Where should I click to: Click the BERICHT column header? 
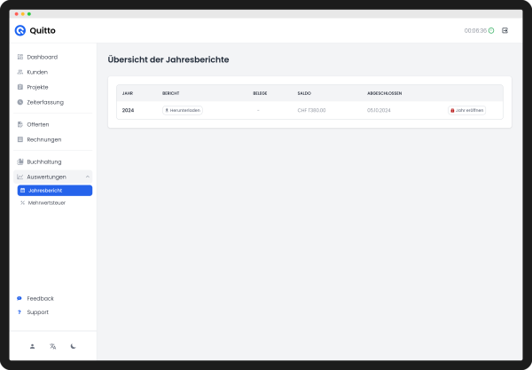[170, 93]
